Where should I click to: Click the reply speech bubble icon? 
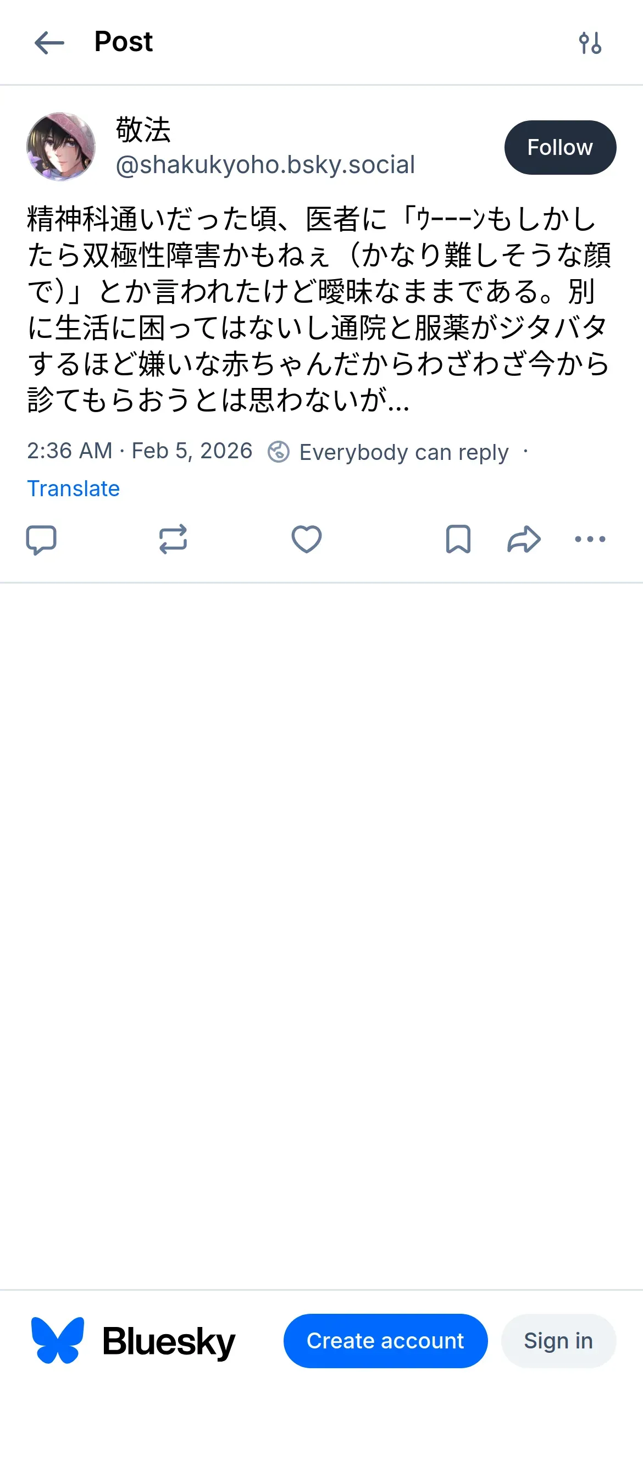coord(41,540)
